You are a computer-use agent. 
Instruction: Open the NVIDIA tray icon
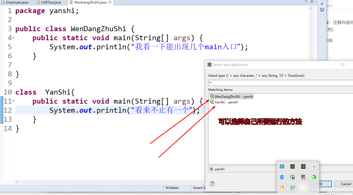293,166
